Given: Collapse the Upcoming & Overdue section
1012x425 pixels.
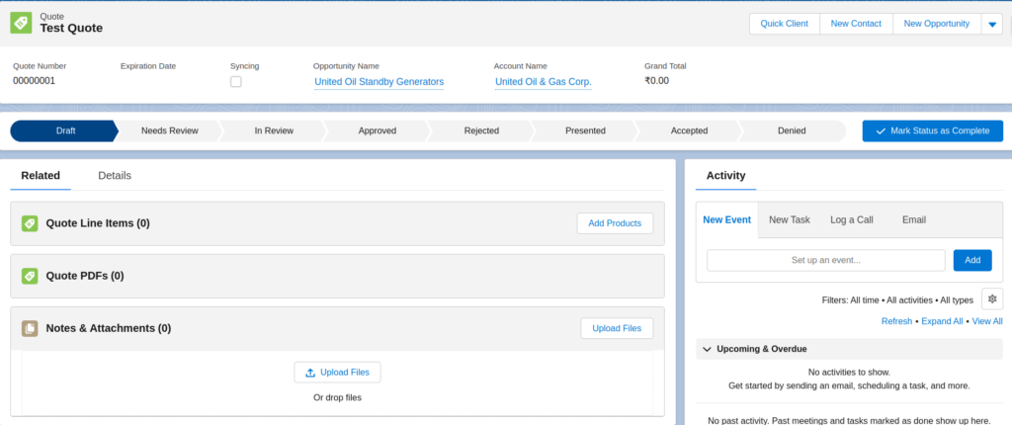Looking at the screenshot, I should (706, 349).
